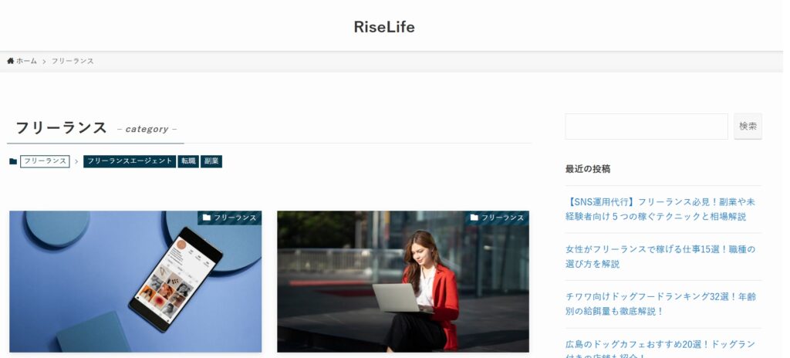Click the breadcrumb chevron after ホーム
790x358 pixels.
(44, 62)
